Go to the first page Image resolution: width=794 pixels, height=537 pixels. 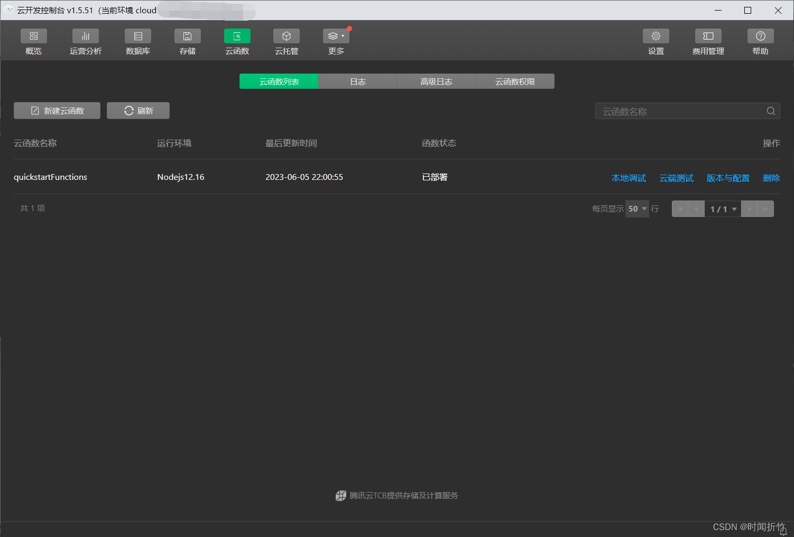point(680,209)
